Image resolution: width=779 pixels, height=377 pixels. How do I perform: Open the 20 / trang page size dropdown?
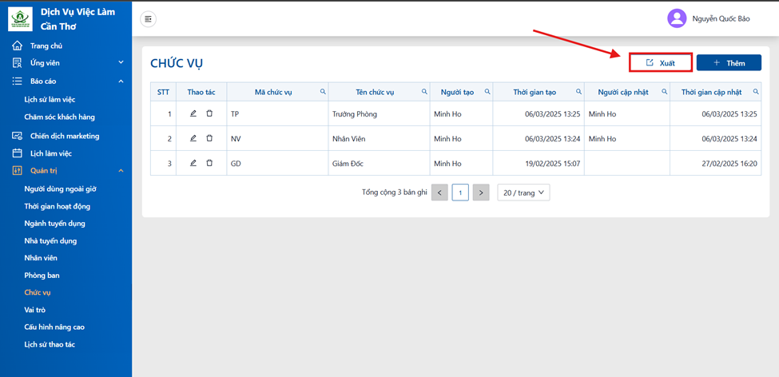pos(523,192)
